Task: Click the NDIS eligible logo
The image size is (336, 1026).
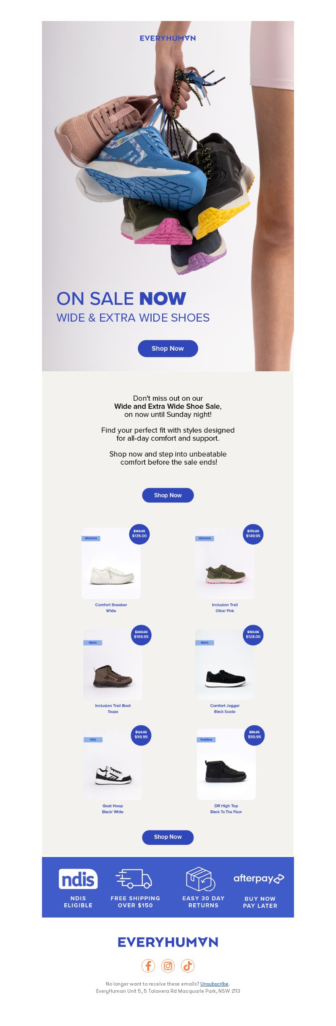Action: point(78,879)
